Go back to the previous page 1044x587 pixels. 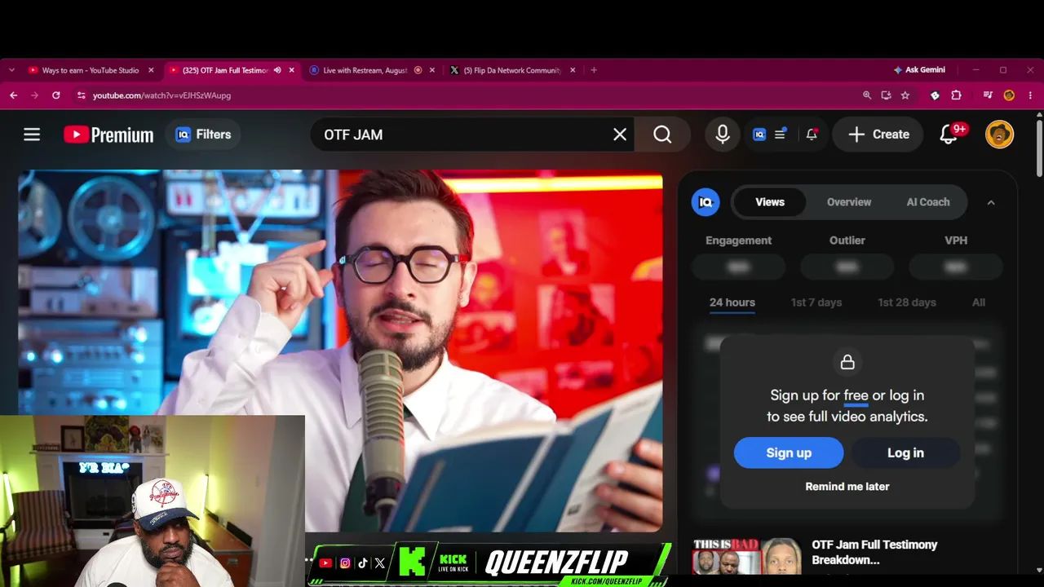14,95
